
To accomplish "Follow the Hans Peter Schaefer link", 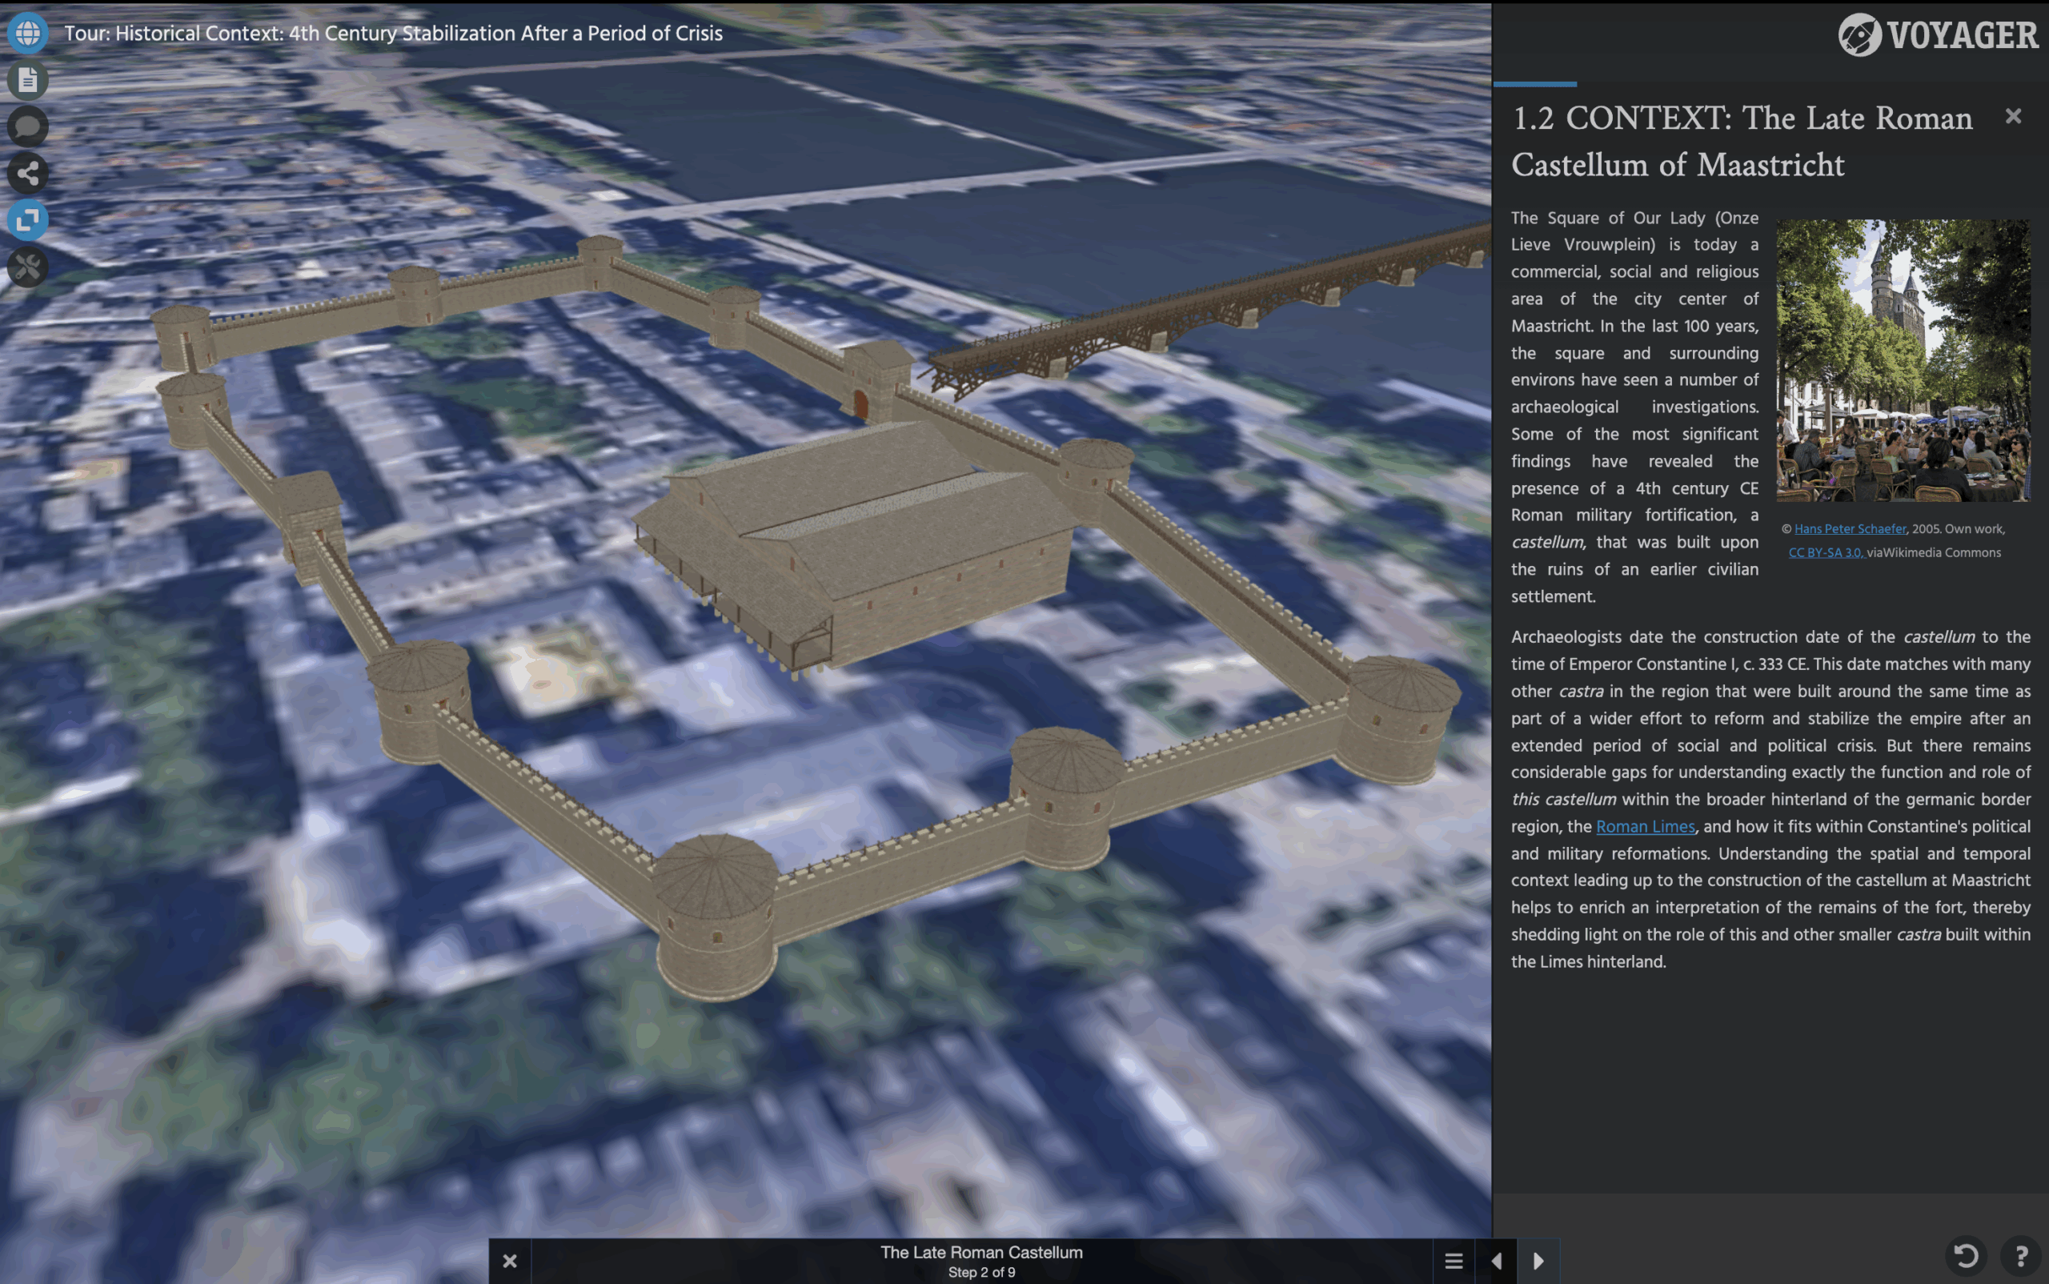I will pos(1850,528).
